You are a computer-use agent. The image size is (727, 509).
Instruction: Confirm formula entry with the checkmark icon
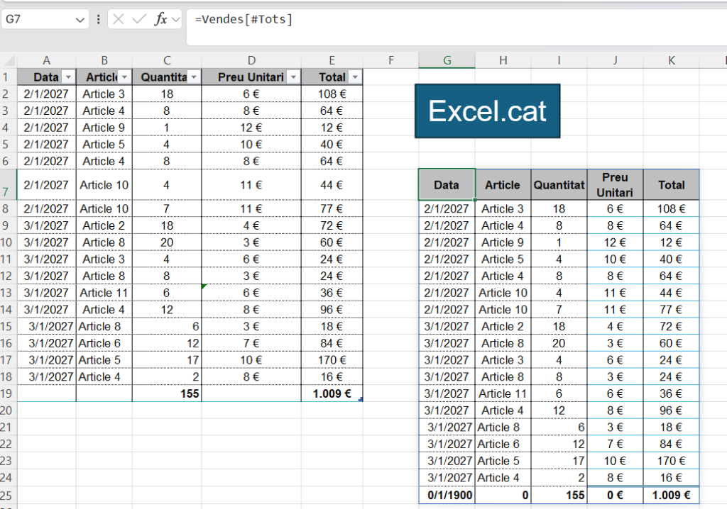point(139,19)
